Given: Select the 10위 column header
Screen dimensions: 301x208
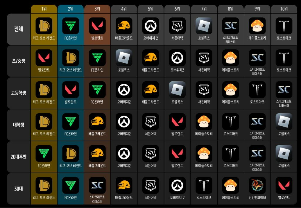Looking at the screenshot, I should pyautogui.click(x=284, y=9).
